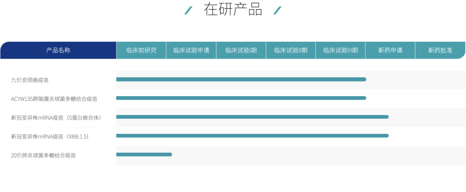Click the progress bar for 20价肺炎球菌多糖结合疫苗

(x=144, y=154)
